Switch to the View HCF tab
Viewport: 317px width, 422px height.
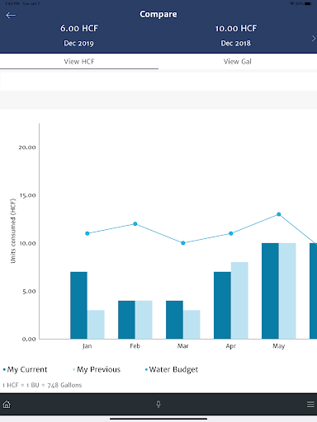(x=79, y=61)
